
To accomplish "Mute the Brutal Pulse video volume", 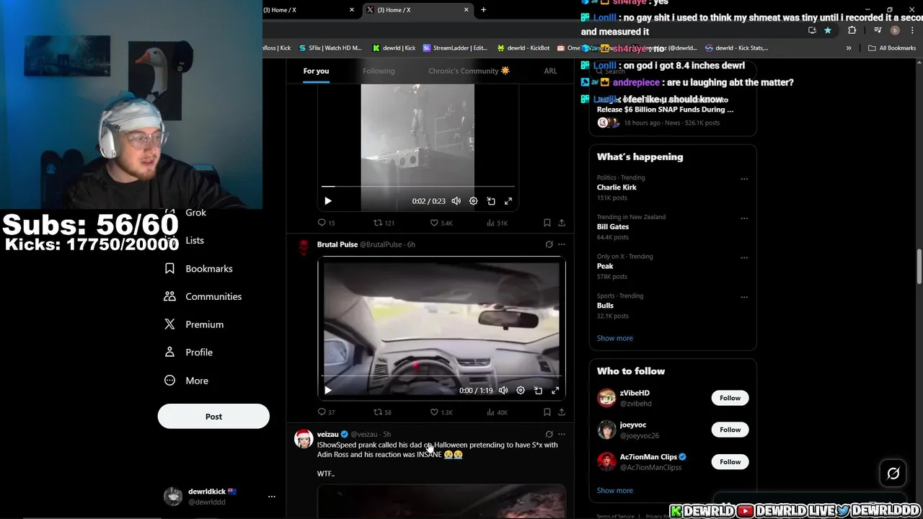I will 503,391.
